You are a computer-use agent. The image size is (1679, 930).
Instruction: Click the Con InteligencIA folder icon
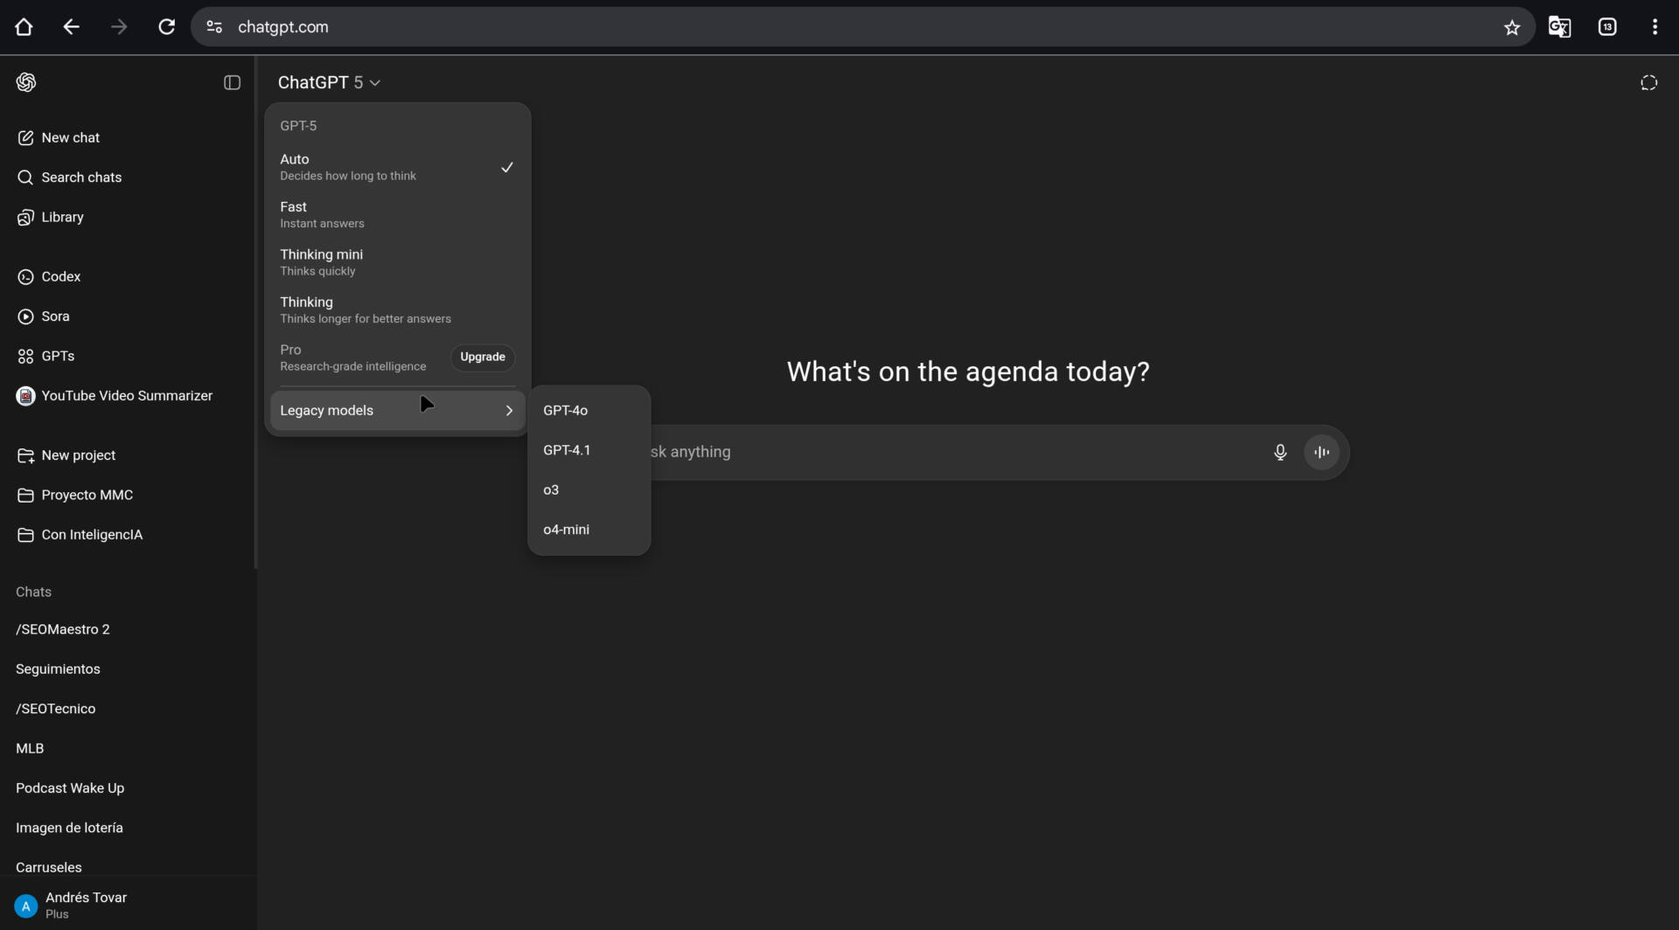coord(25,535)
